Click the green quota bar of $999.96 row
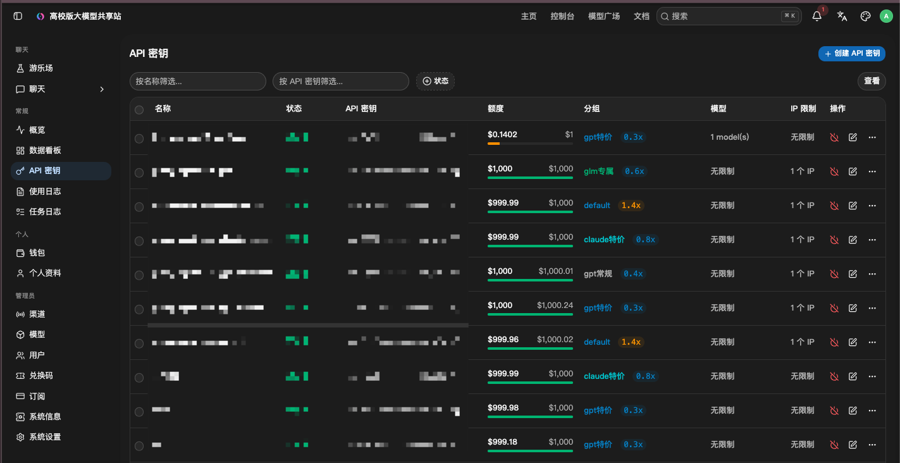Image resolution: width=900 pixels, height=463 pixels. point(530,349)
